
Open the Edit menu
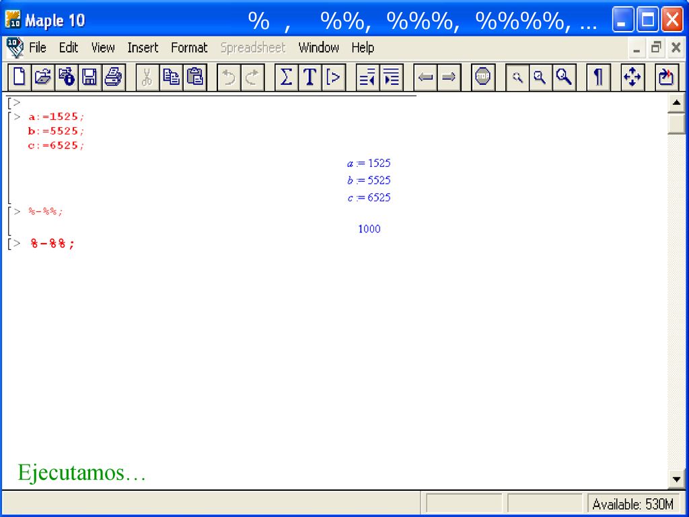point(69,48)
